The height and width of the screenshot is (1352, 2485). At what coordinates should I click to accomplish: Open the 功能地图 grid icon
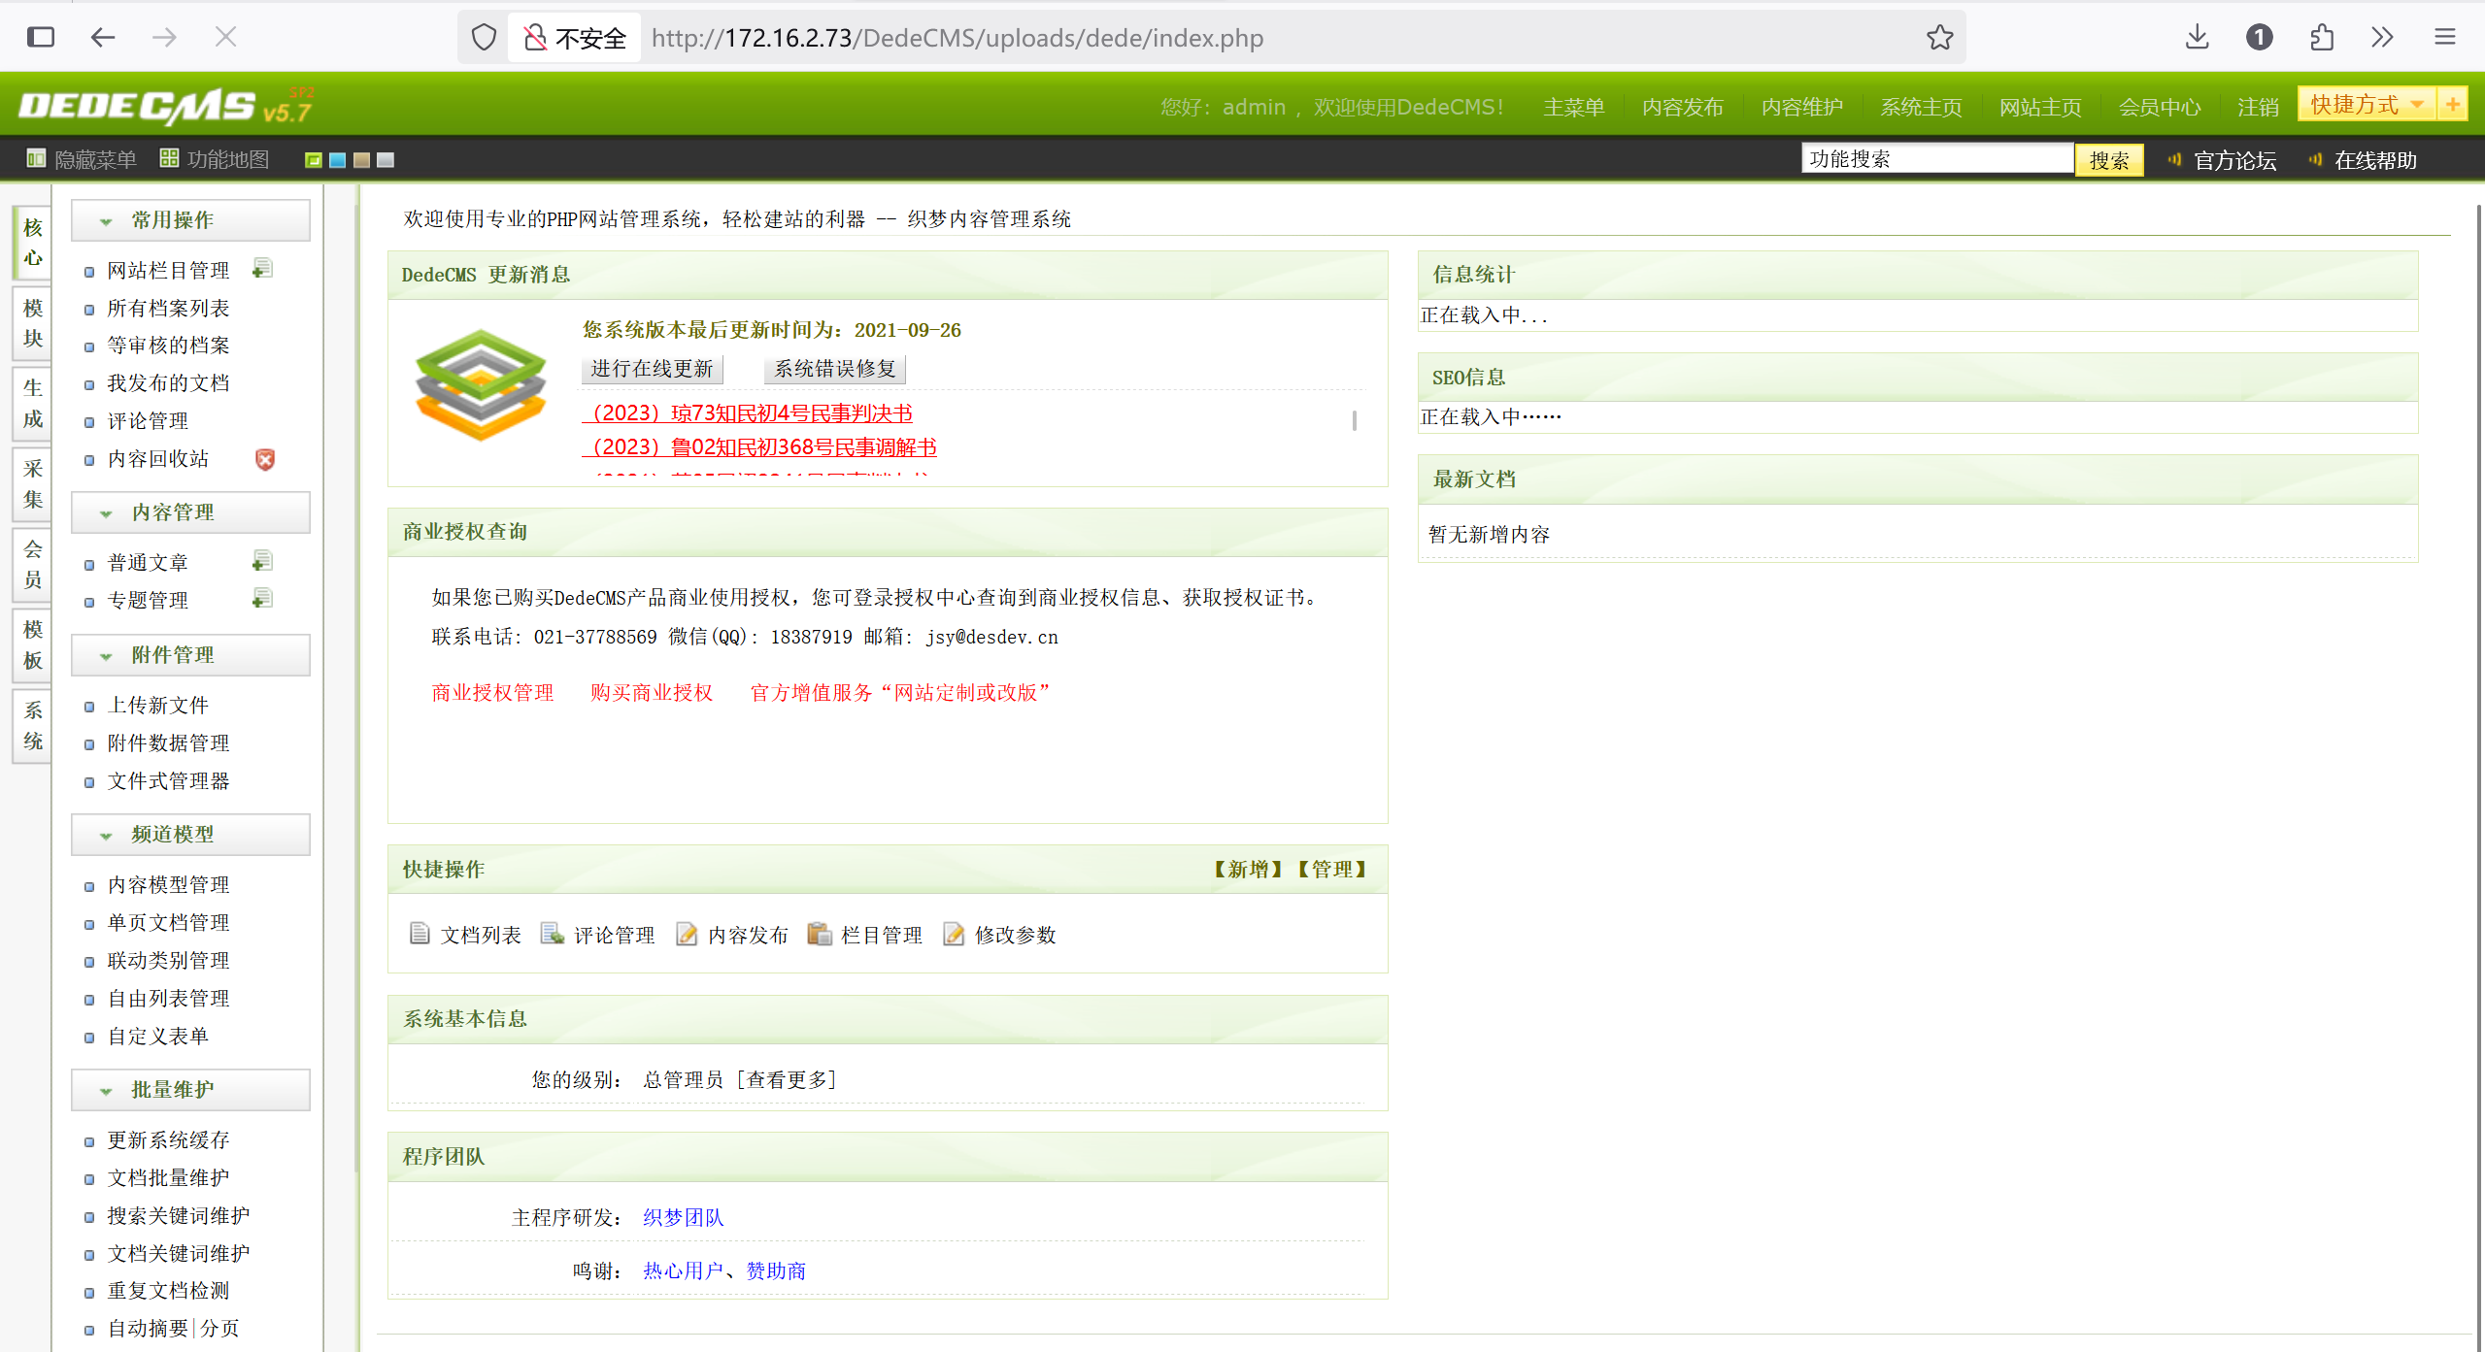coord(169,158)
